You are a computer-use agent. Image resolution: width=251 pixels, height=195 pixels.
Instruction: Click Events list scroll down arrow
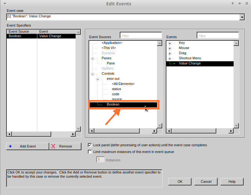point(236,126)
